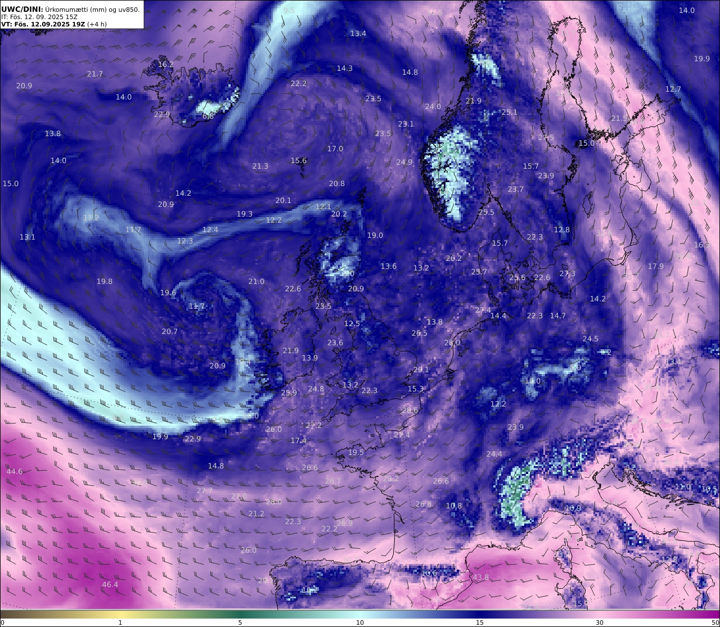Click the 13.4 value label

358,34
